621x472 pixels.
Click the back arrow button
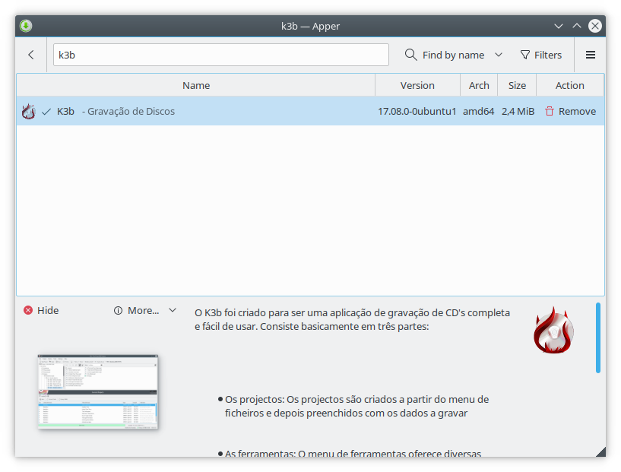click(x=31, y=55)
